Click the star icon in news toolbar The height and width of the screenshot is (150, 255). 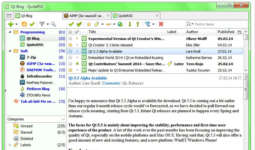89,24
